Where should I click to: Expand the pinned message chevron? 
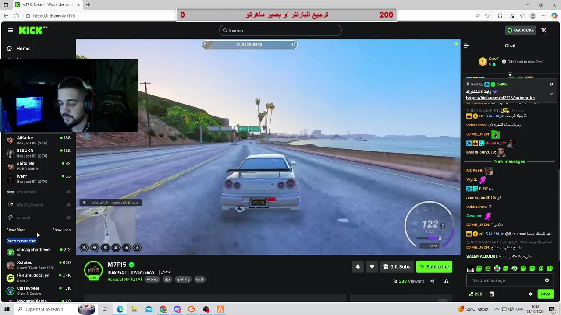pyautogui.click(x=551, y=94)
